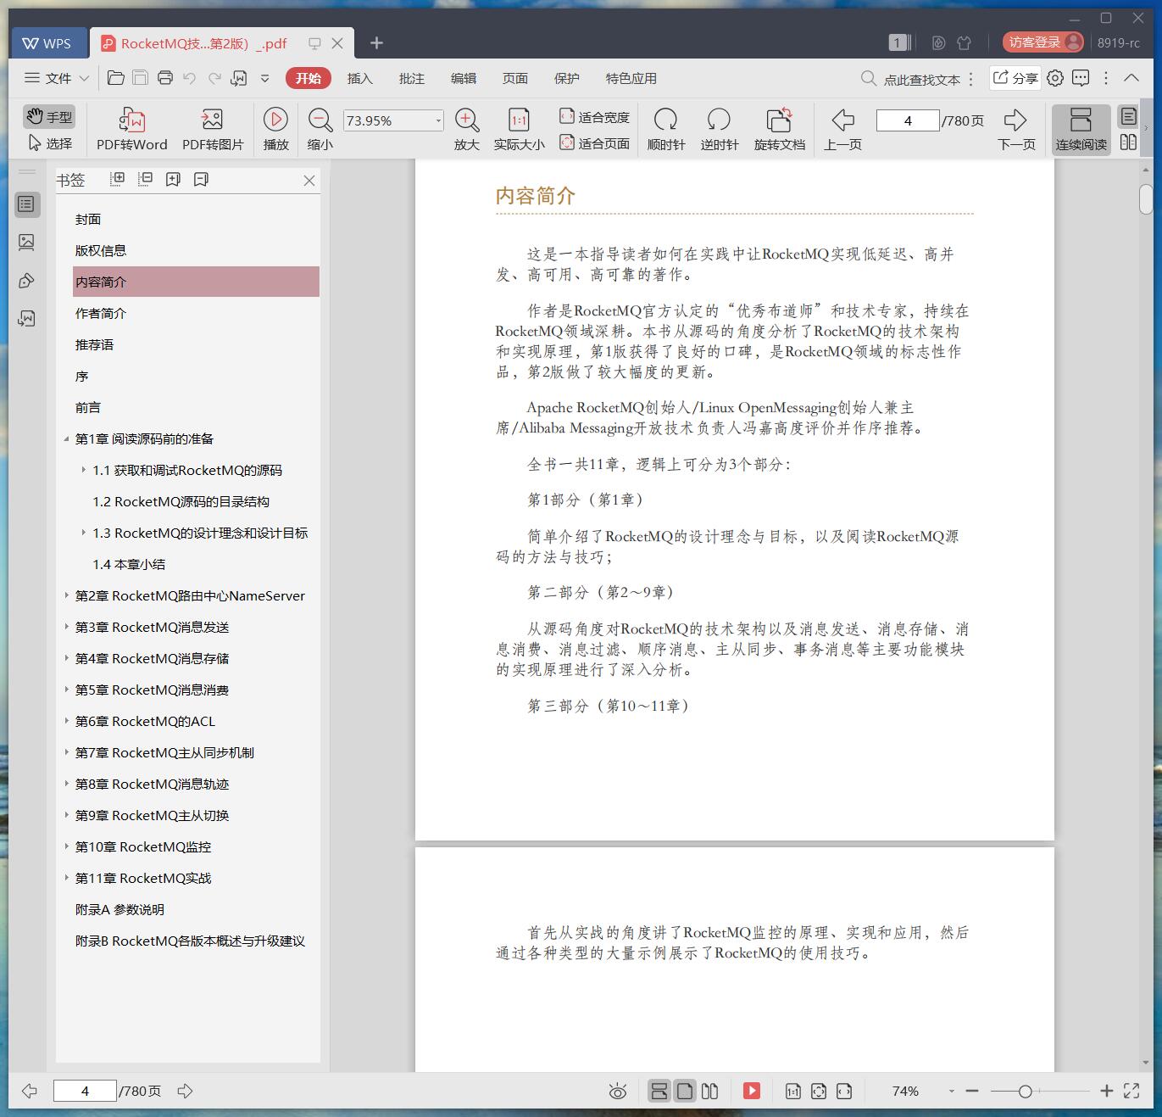1162x1117 pixels.
Task: Switch to the 编辑 ribbon tab
Action: [x=463, y=78]
